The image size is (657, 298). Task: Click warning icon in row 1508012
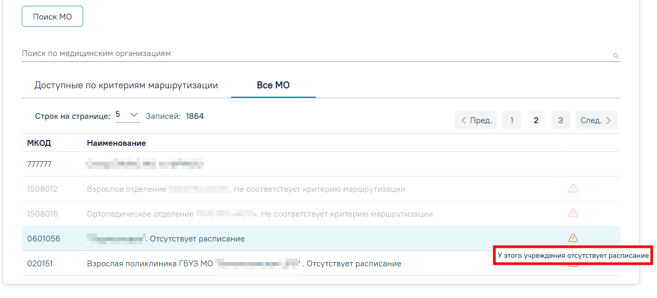(x=573, y=189)
